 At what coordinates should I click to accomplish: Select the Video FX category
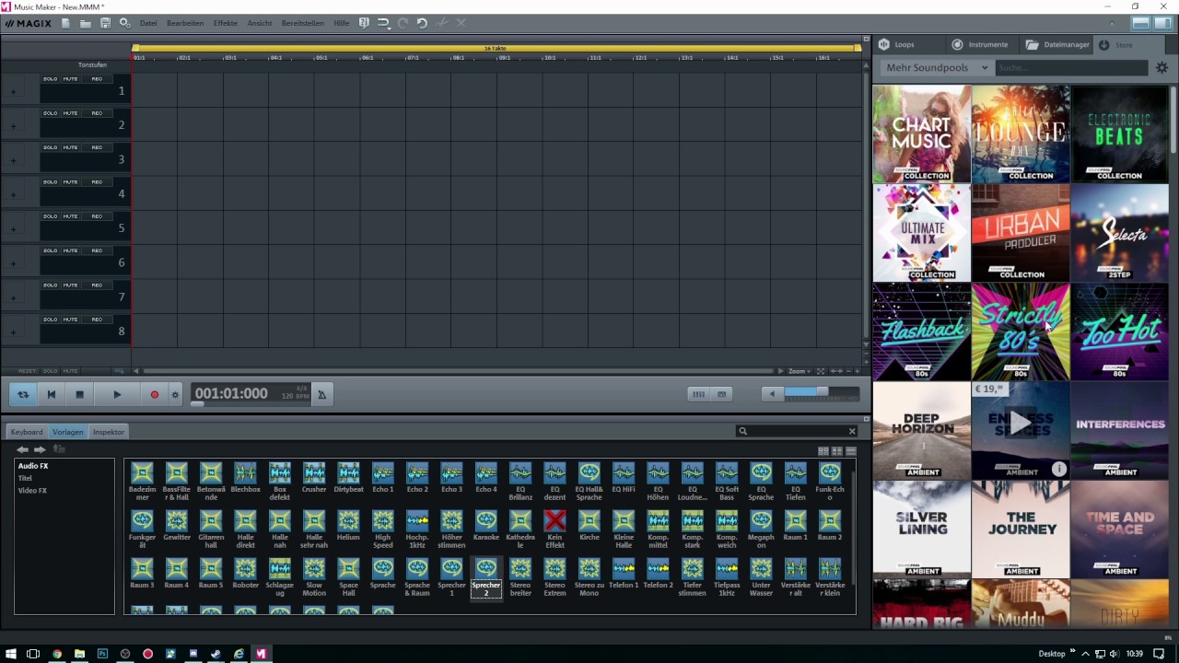[32, 491]
